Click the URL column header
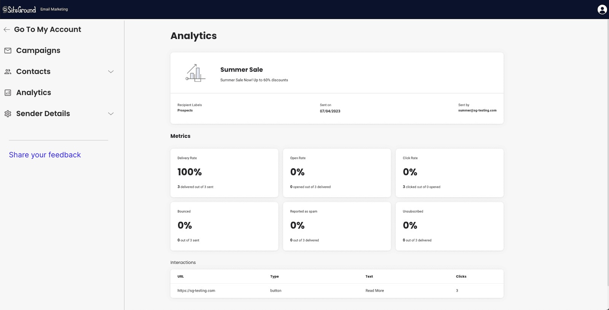The height and width of the screenshot is (310, 609). [180, 276]
